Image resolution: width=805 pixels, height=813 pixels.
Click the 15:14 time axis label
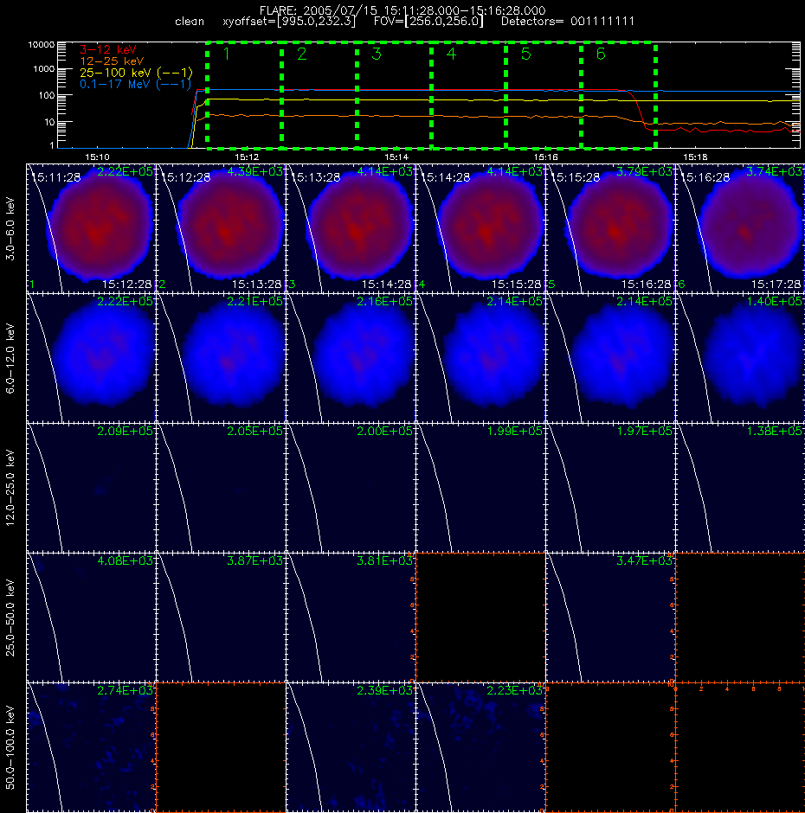pos(396,157)
